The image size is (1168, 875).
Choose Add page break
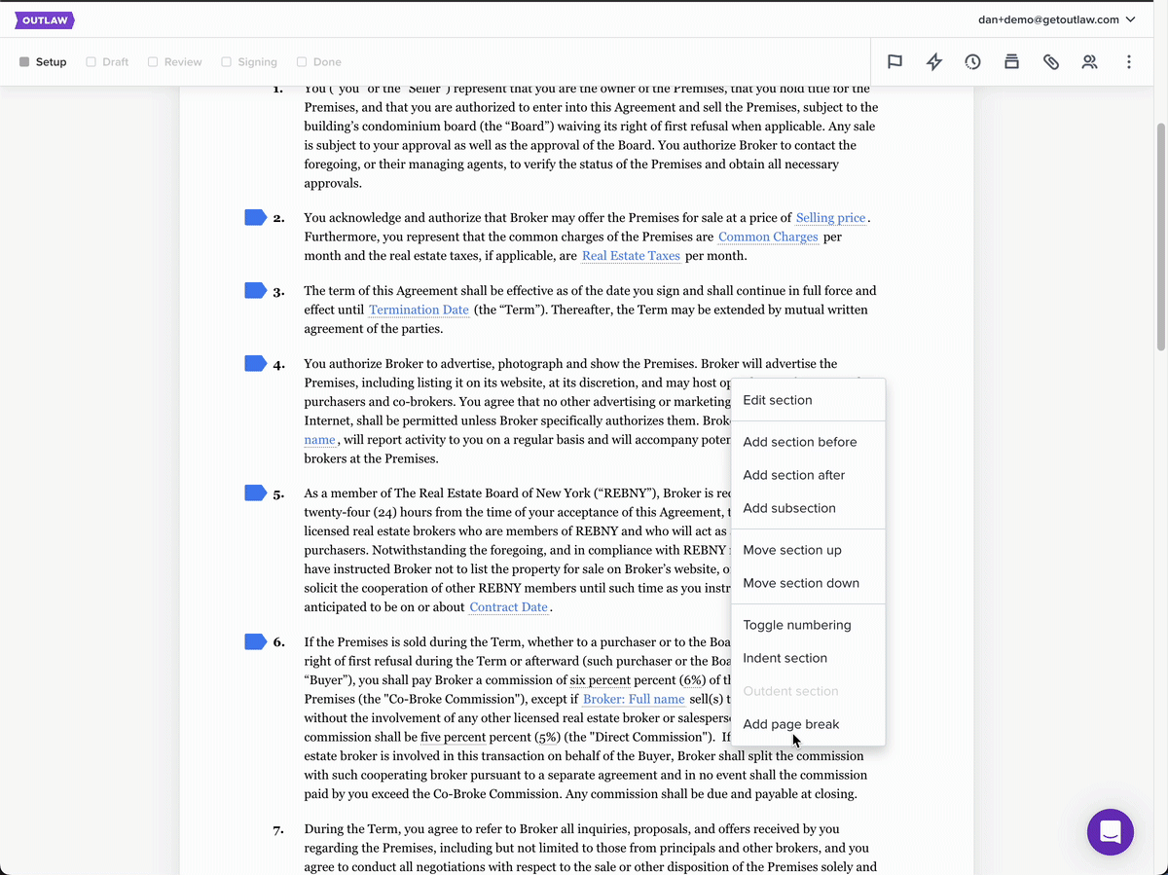pos(808,724)
